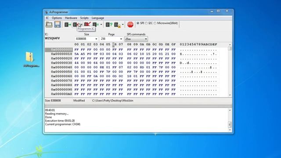The image size is (281, 158).
Task: Click byte A5 in row 0x00000010
Action: 83,54
